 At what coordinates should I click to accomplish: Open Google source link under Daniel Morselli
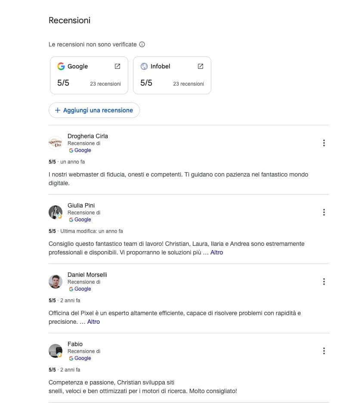[80, 289]
